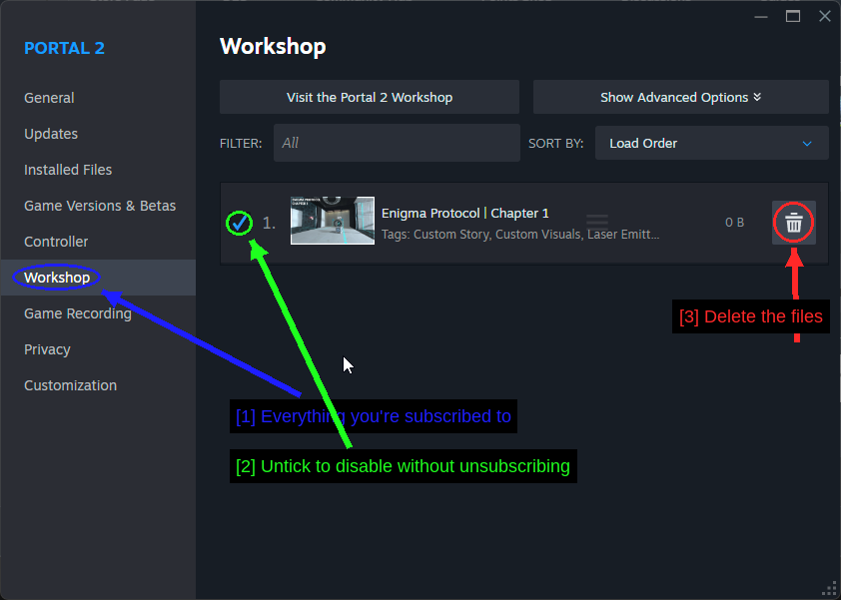The width and height of the screenshot is (841, 600).
Task: Open the Sort By Load Order dropdown
Action: click(712, 143)
